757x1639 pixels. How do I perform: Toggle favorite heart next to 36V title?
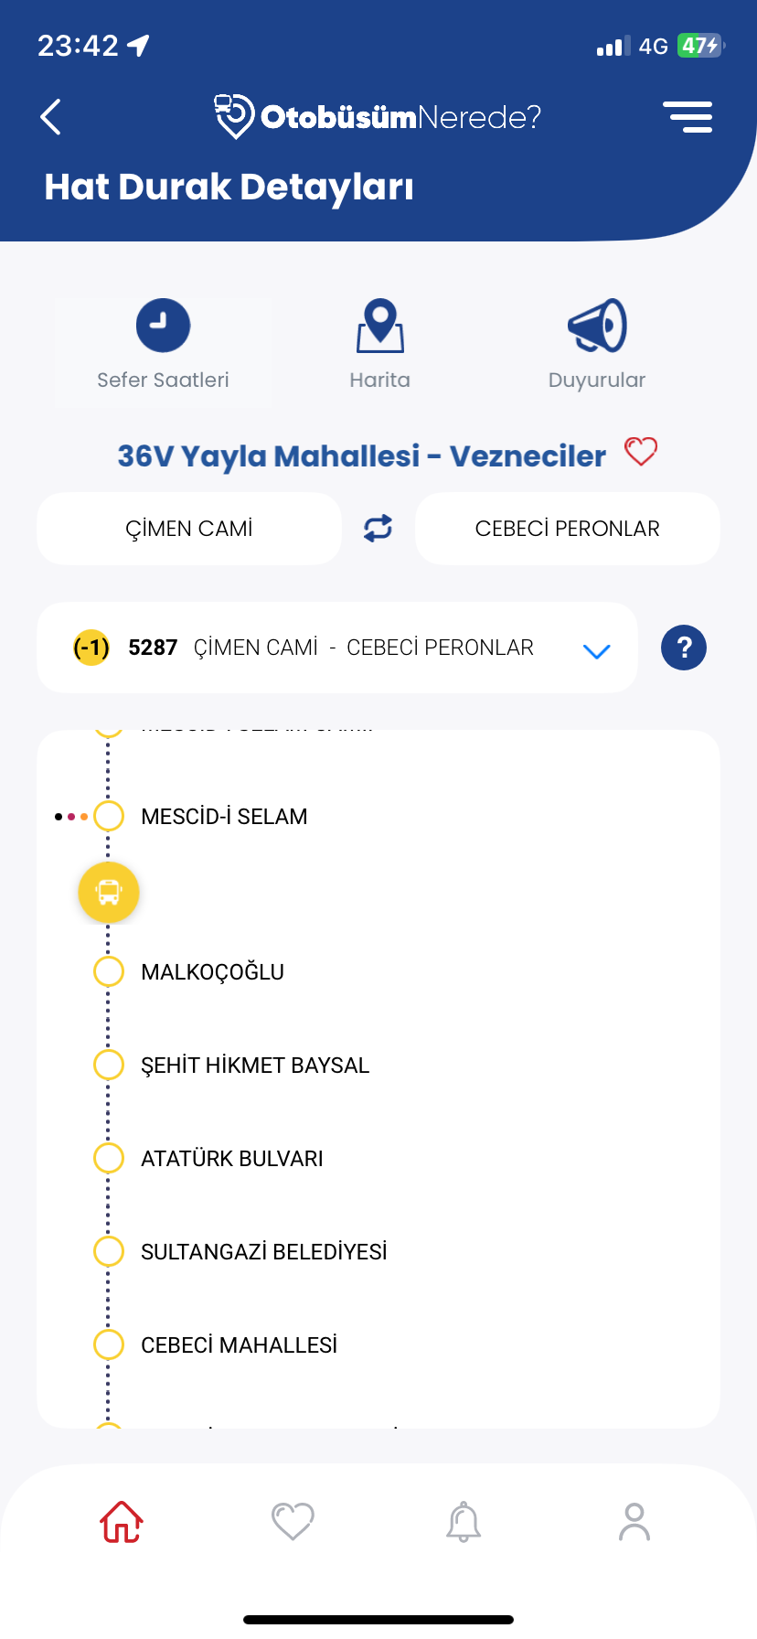click(641, 452)
